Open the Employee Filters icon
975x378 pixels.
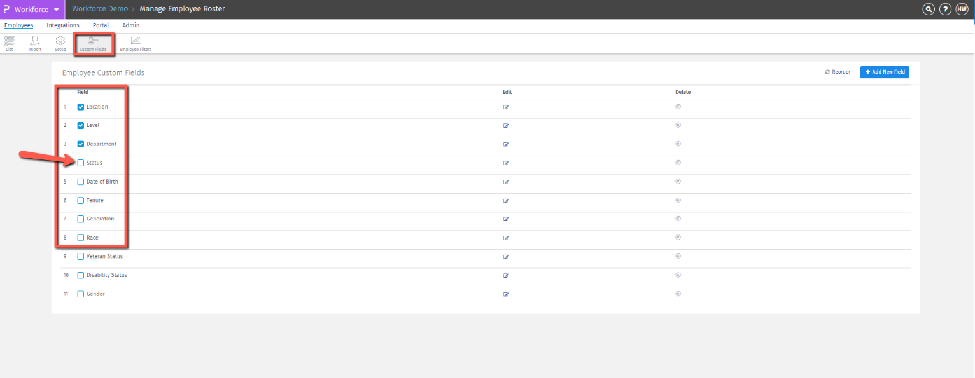click(x=136, y=43)
